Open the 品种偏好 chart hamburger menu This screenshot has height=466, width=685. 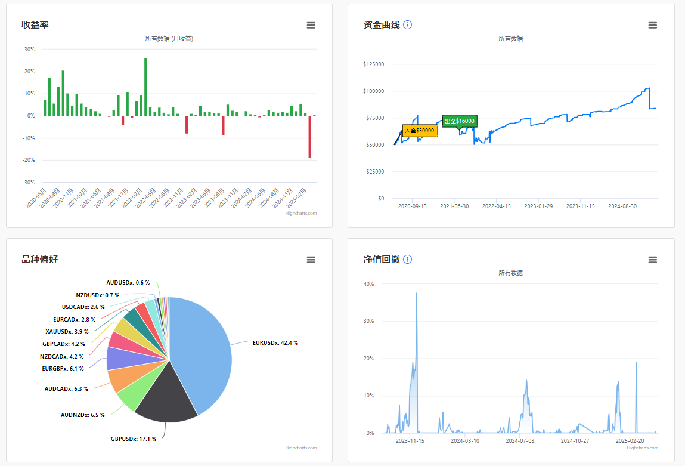click(x=311, y=260)
